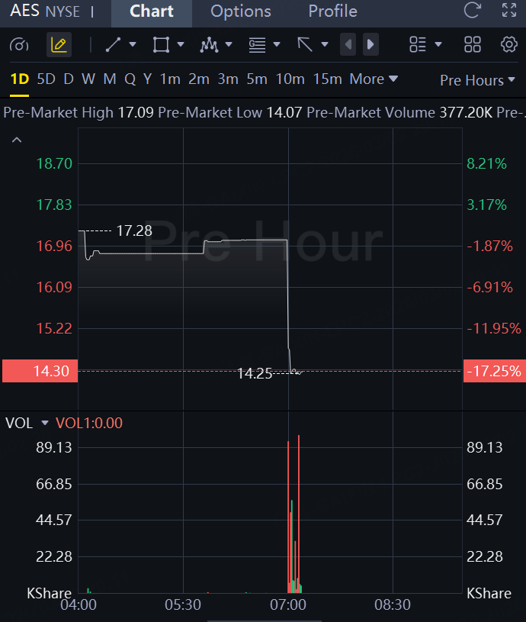
Task: Switch to the Options tab
Action: (x=241, y=11)
